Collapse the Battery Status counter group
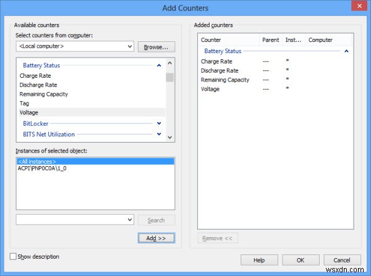The width and height of the screenshot is (371, 276). pyautogui.click(x=159, y=64)
